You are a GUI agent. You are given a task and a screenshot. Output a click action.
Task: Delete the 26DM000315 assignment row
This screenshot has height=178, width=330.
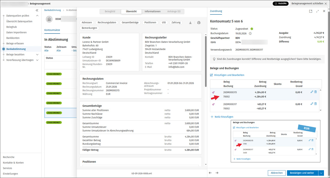[316, 92]
